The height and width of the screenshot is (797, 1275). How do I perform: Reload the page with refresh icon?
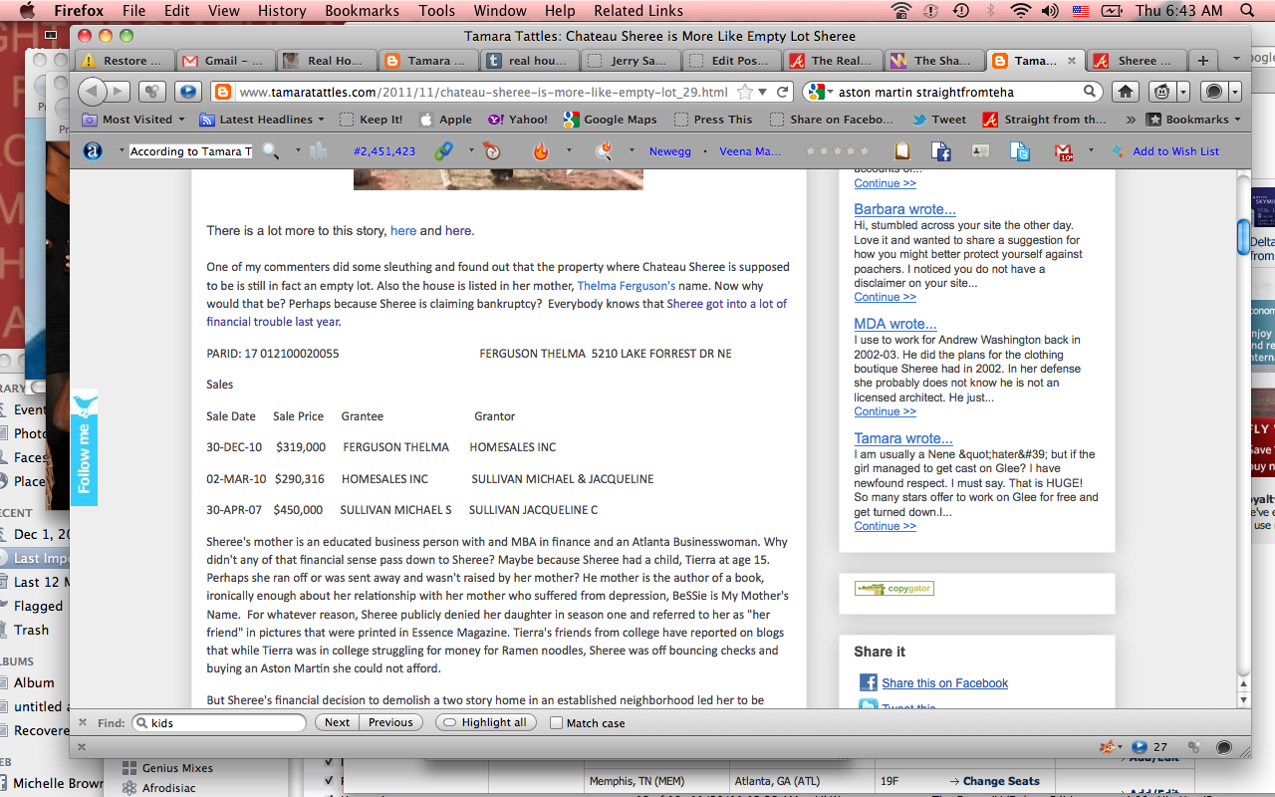pyautogui.click(x=783, y=92)
